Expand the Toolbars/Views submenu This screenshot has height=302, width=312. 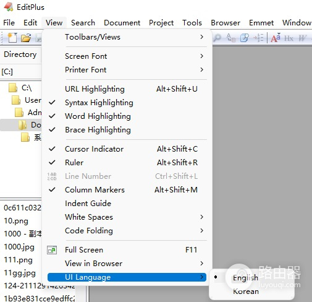point(127,37)
